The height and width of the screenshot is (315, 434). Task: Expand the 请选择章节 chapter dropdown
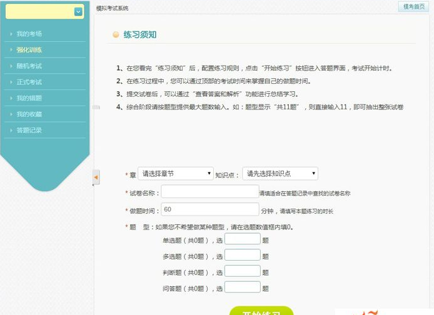click(x=176, y=174)
